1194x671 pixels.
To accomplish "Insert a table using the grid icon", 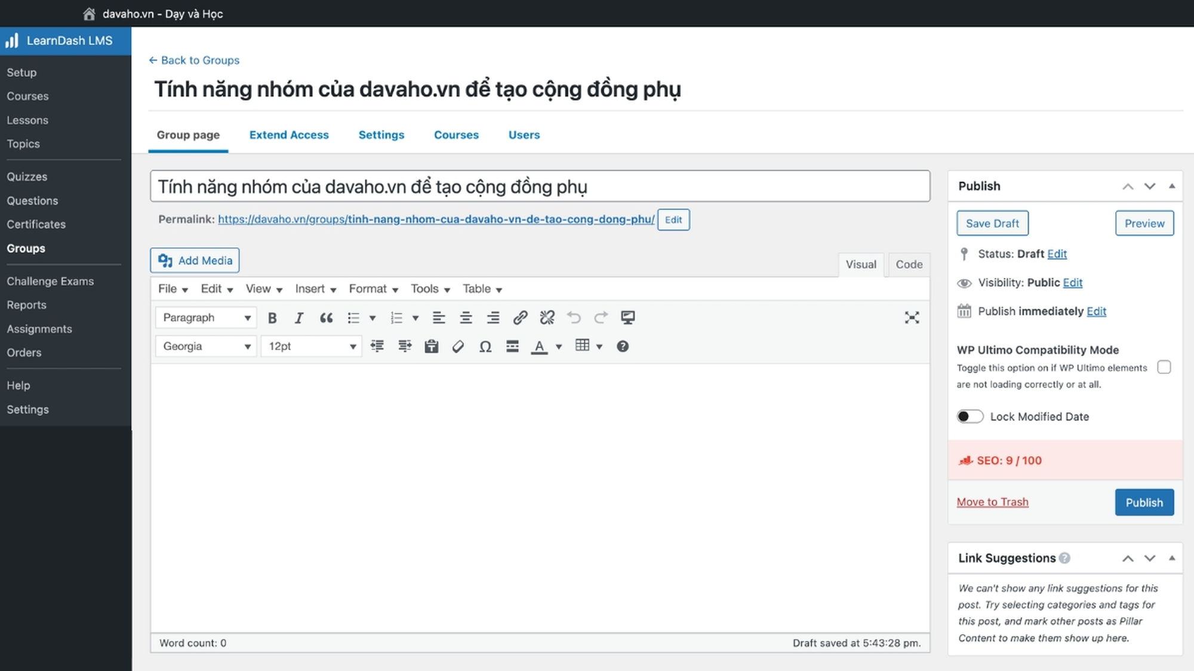I will coord(582,346).
